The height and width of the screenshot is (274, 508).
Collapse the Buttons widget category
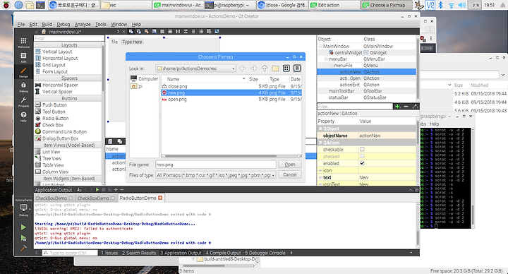37,99
